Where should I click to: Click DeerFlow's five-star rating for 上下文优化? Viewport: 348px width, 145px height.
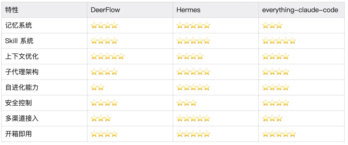coord(107,57)
